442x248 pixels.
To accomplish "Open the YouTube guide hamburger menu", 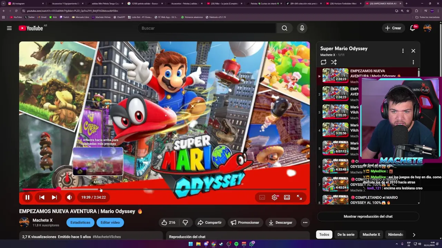I will (9, 28).
